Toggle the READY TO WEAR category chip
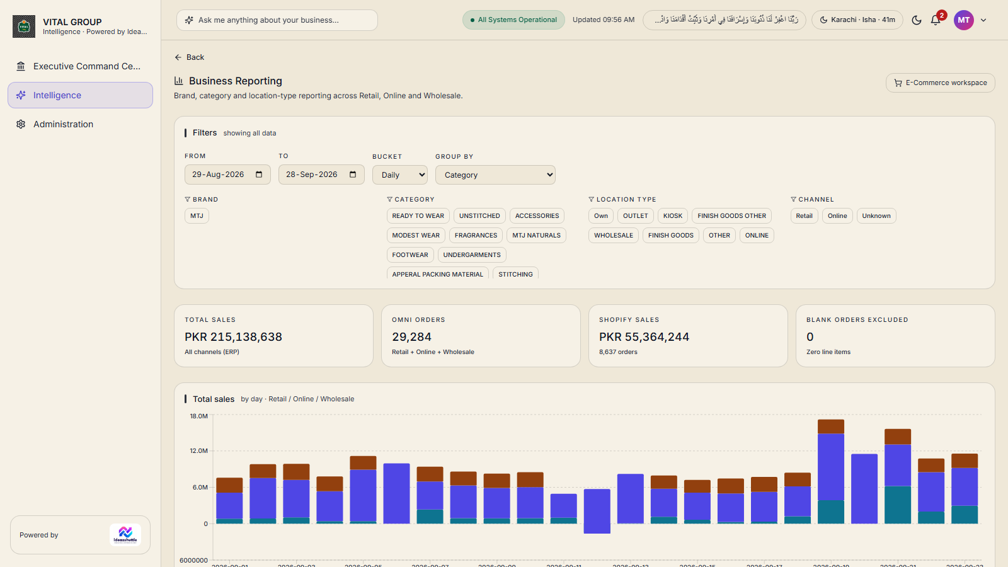This screenshot has height=567, width=1008. [x=418, y=216]
